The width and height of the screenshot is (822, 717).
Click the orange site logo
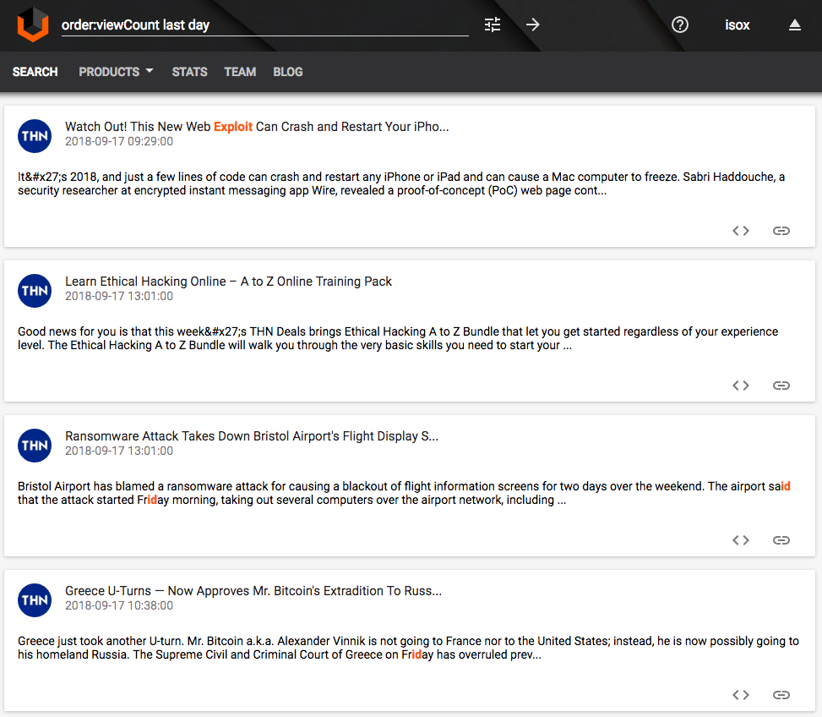tap(31, 25)
